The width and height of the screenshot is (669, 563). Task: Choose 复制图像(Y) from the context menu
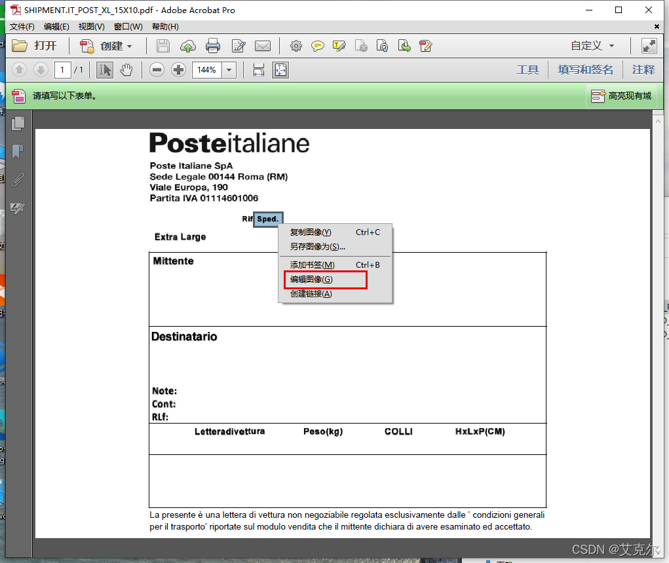coord(335,232)
